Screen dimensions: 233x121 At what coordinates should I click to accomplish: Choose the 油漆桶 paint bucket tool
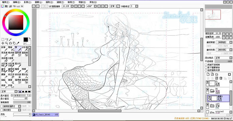4,59
